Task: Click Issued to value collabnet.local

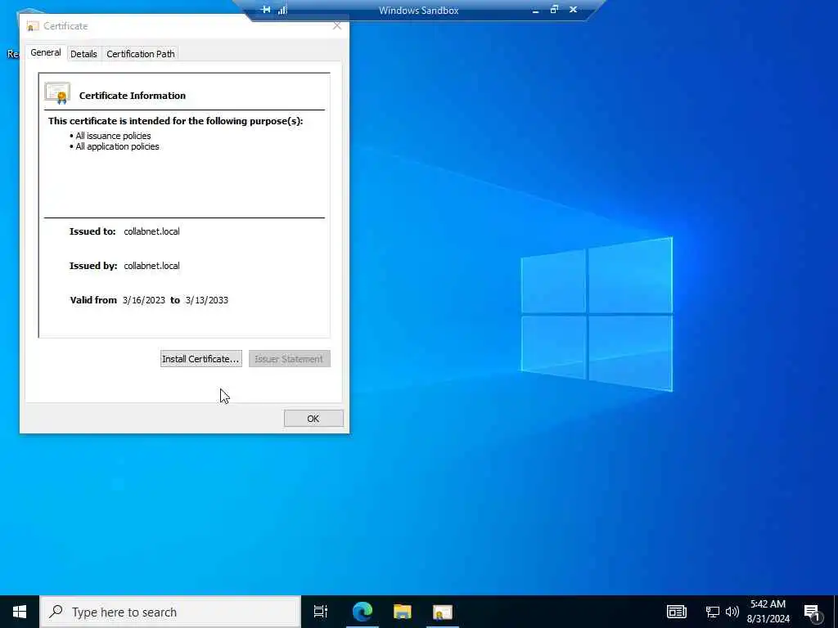Action: pyautogui.click(x=151, y=231)
